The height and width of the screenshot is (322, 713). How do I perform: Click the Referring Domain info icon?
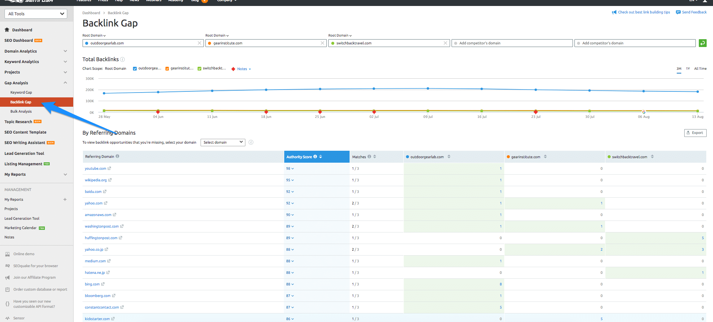pos(117,156)
